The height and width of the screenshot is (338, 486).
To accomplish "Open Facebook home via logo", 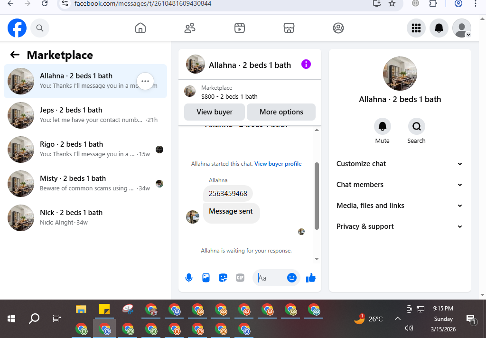I will click(x=17, y=28).
